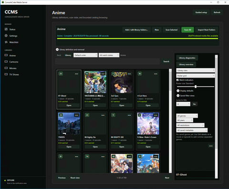Image resolution: width=229 pixels, height=189 pixels.
Task: Go to Next page of results
Action: coord(167,178)
